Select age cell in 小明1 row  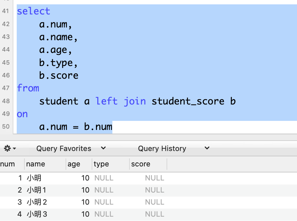coord(85,190)
